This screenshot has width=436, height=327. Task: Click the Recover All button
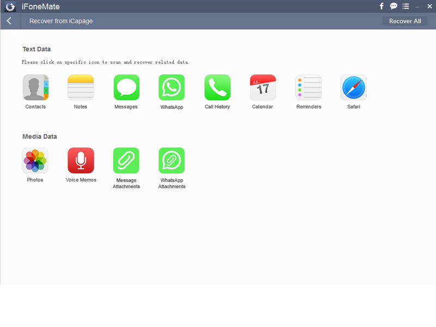(x=405, y=21)
